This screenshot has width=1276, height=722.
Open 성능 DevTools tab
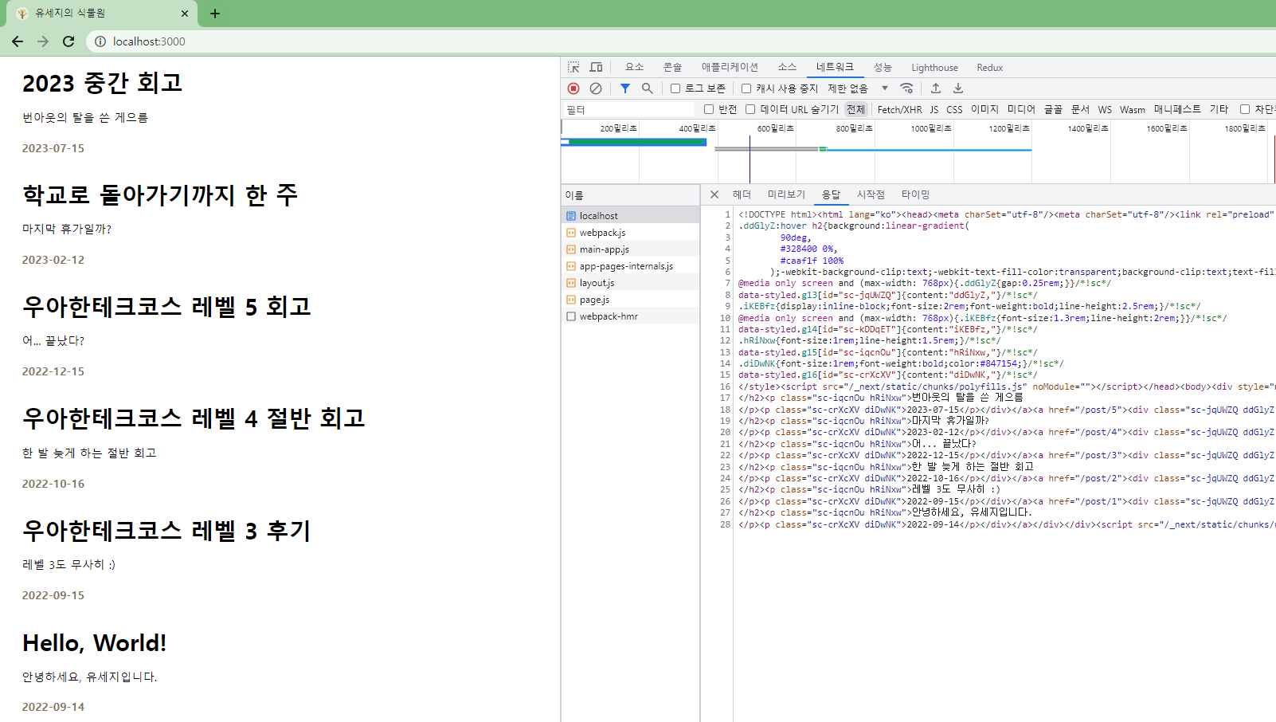click(x=883, y=68)
